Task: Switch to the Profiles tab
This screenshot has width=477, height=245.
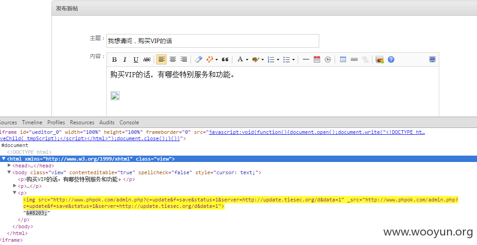Action: click(56, 122)
